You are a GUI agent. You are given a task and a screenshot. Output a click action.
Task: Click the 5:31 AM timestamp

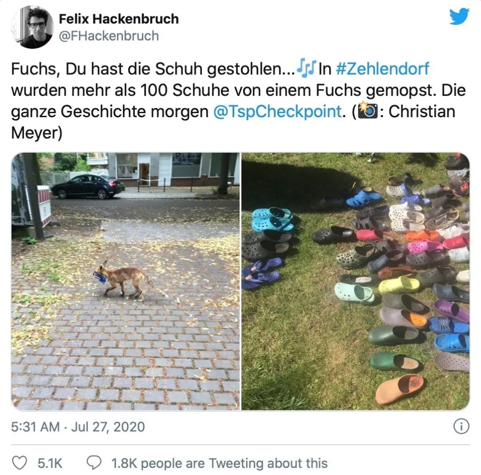[x=35, y=427]
